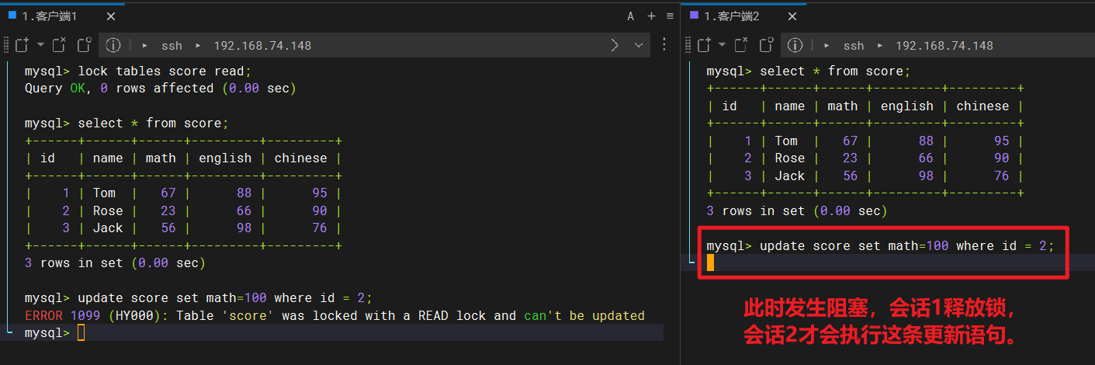1095x365 pixels.
Task: Click 'chinese' column header in 客户端2 table
Action: point(982,106)
